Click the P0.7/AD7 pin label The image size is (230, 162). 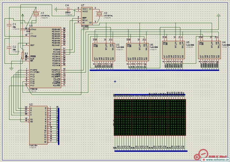click(x=56, y=45)
